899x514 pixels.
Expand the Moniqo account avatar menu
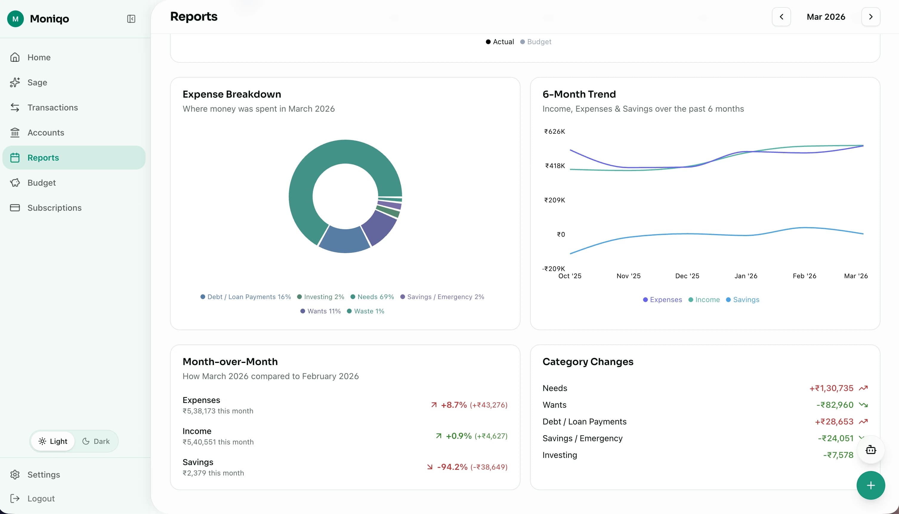[16, 19]
